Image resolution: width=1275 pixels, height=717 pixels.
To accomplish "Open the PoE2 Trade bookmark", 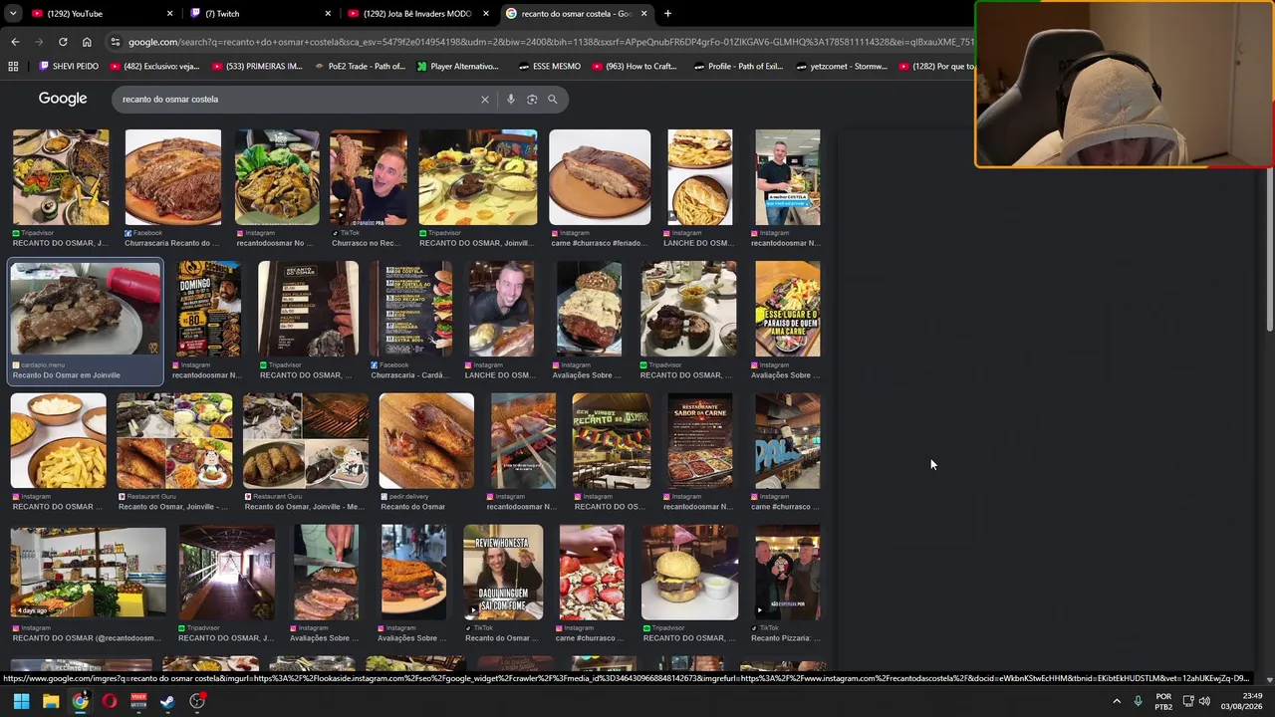I will (x=359, y=67).
